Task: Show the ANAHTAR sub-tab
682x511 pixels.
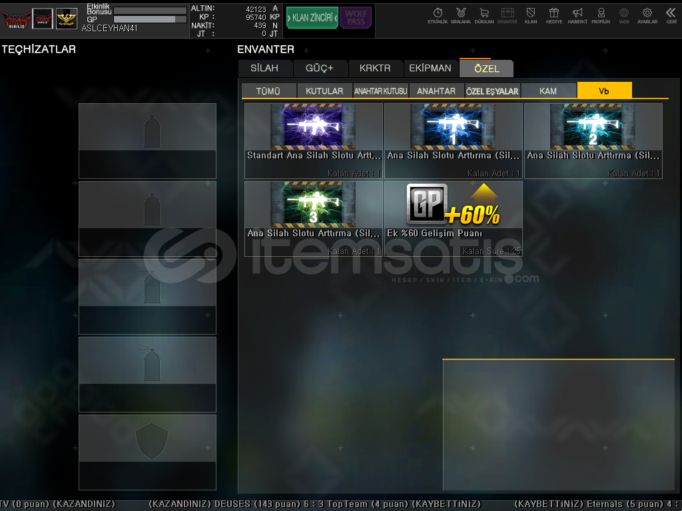Action: tap(436, 90)
